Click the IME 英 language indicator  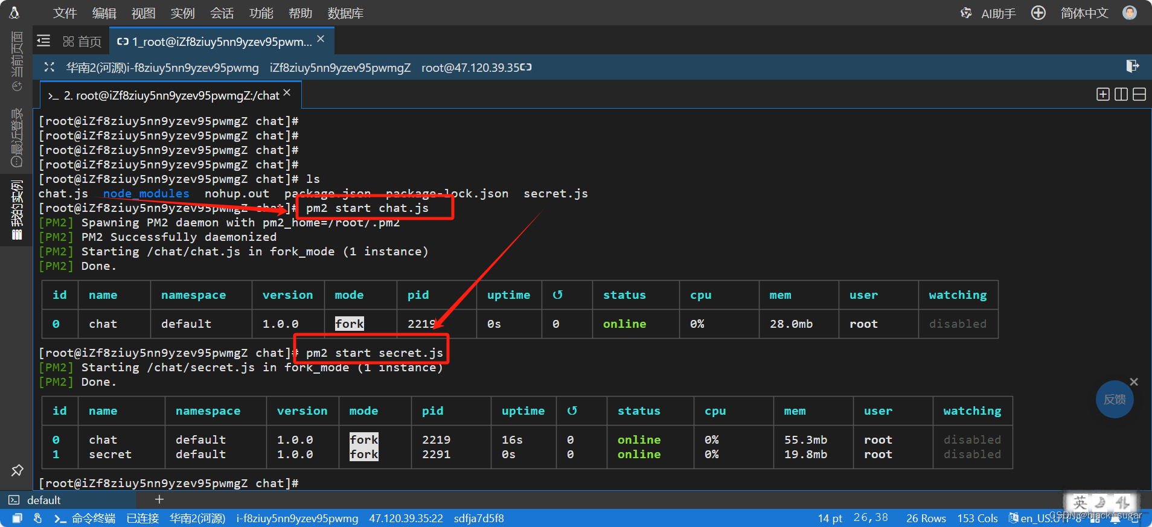(1080, 502)
